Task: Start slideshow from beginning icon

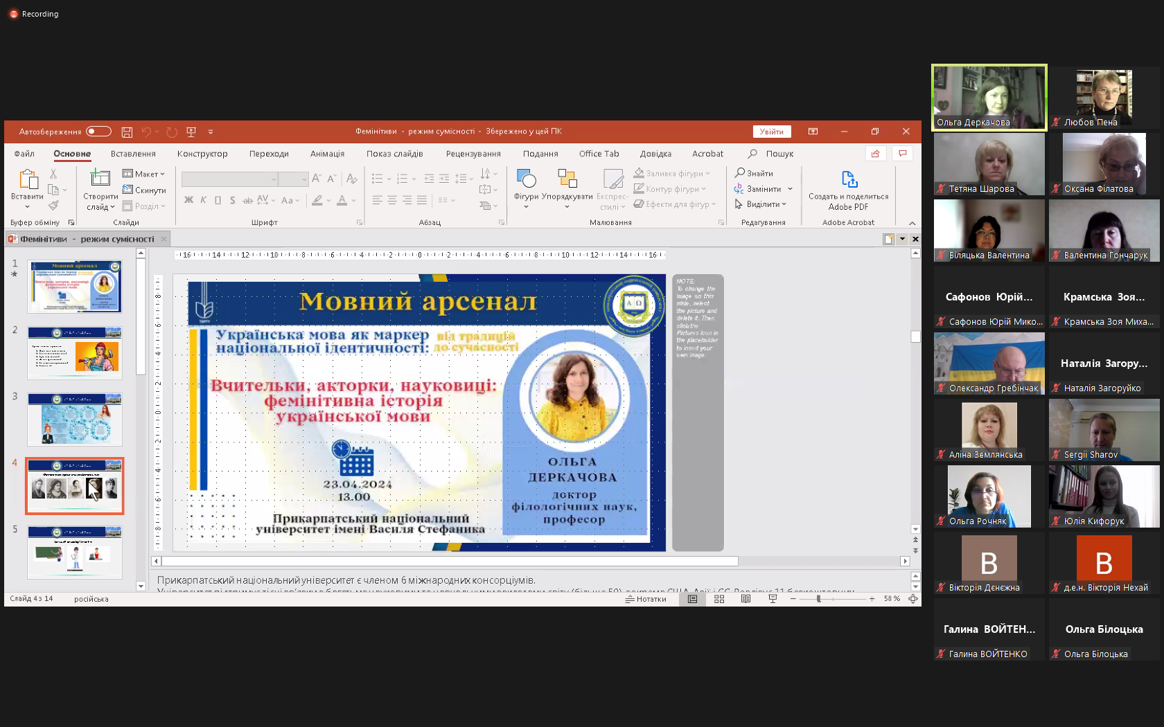Action: pyautogui.click(x=191, y=132)
